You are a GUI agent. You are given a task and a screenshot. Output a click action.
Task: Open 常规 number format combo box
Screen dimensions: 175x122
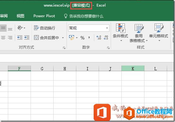pyautogui.click(x=89, y=28)
